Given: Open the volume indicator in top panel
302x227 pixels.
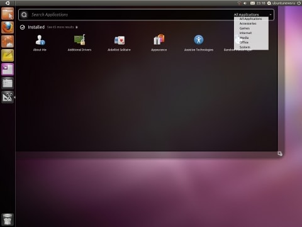Looking at the screenshot, I should (245, 3).
